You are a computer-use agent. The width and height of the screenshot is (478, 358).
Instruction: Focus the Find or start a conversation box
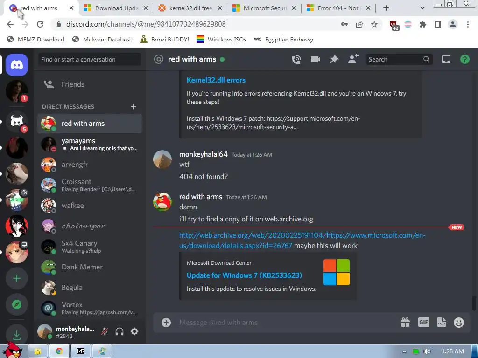coord(89,59)
